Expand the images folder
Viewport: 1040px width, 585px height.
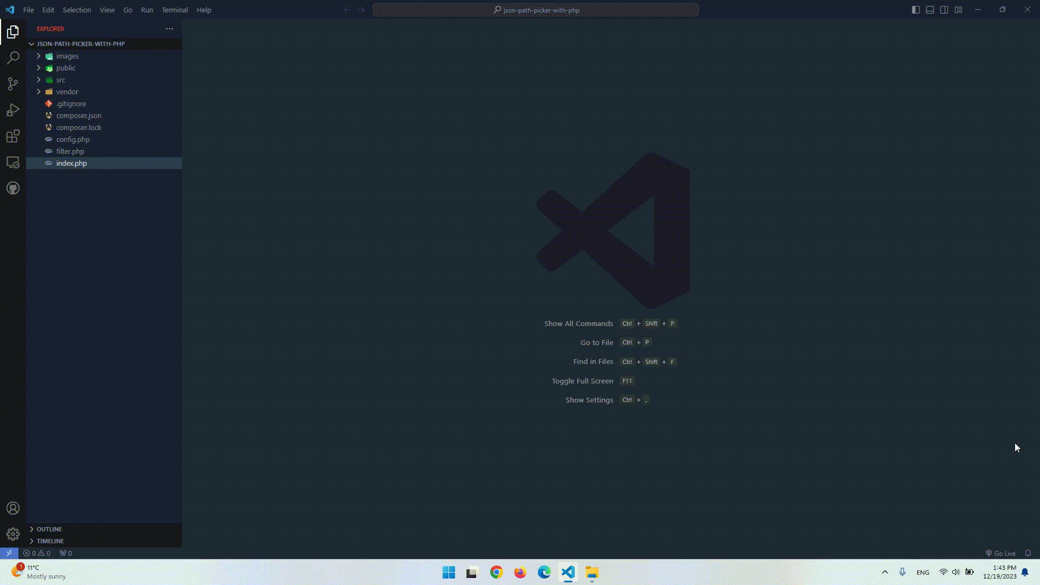104,56
